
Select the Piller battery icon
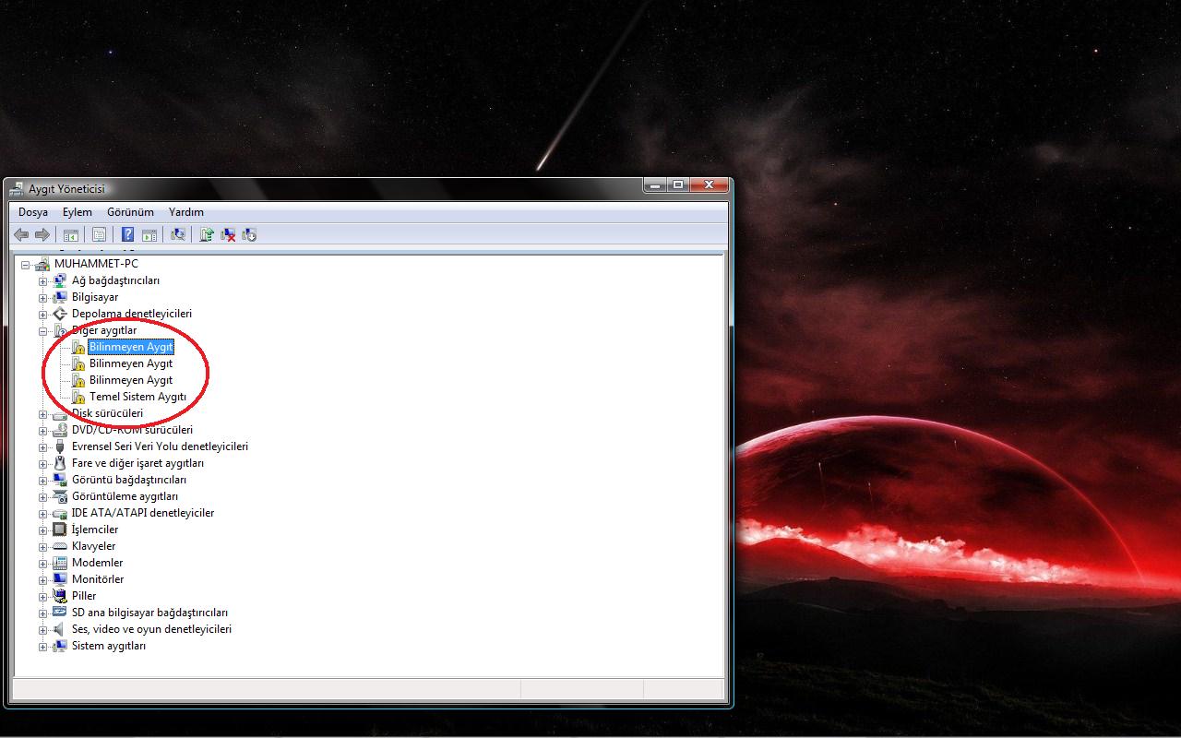(x=60, y=596)
